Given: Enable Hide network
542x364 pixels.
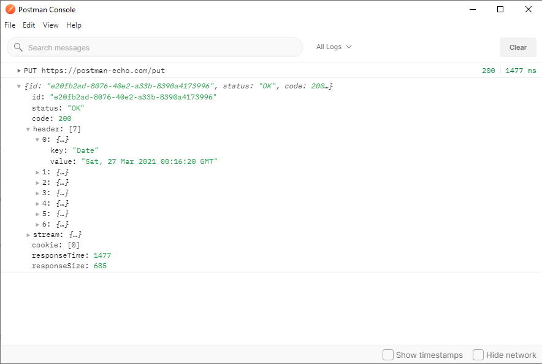Looking at the screenshot, I should 478,355.
